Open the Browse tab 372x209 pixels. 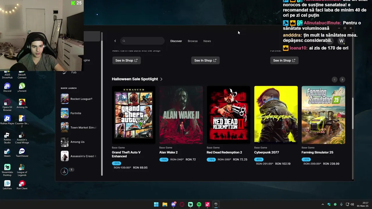193,41
